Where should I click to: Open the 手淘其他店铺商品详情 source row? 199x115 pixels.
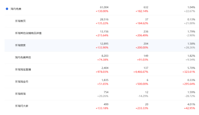(x=28, y=33)
